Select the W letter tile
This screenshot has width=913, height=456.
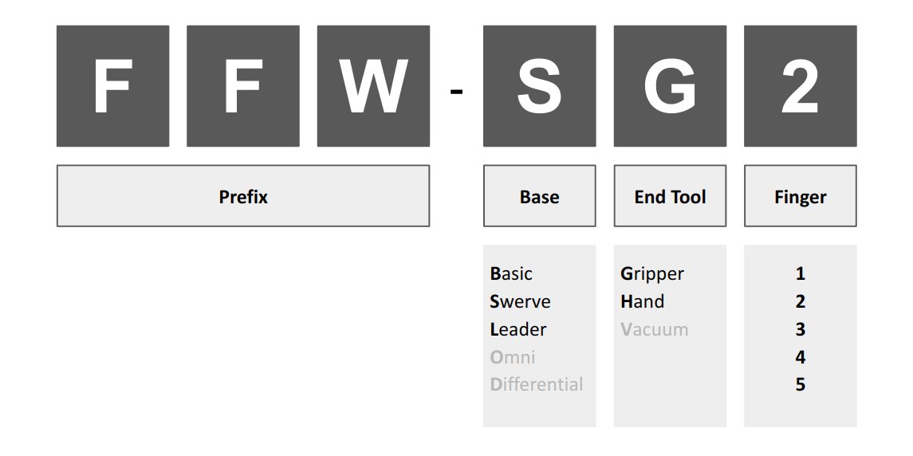[374, 86]
